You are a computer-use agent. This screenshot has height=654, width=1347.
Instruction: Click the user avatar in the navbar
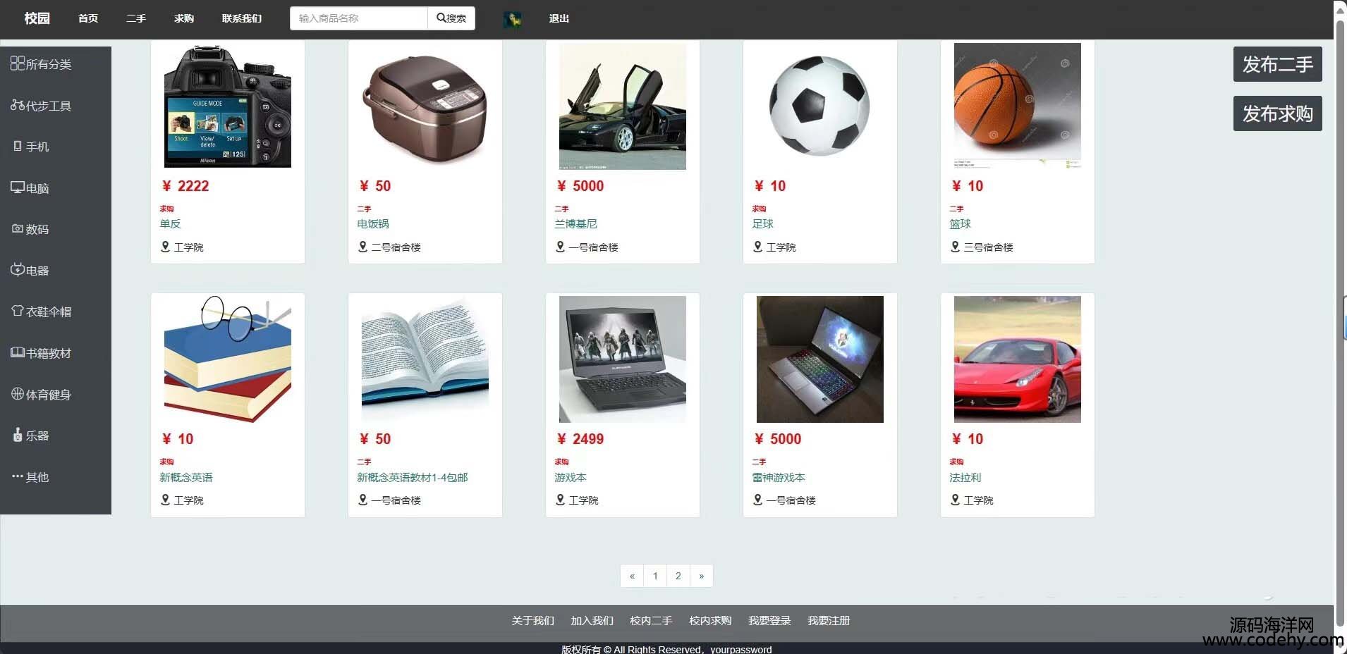pyautogui.click(x=513, y=19)
